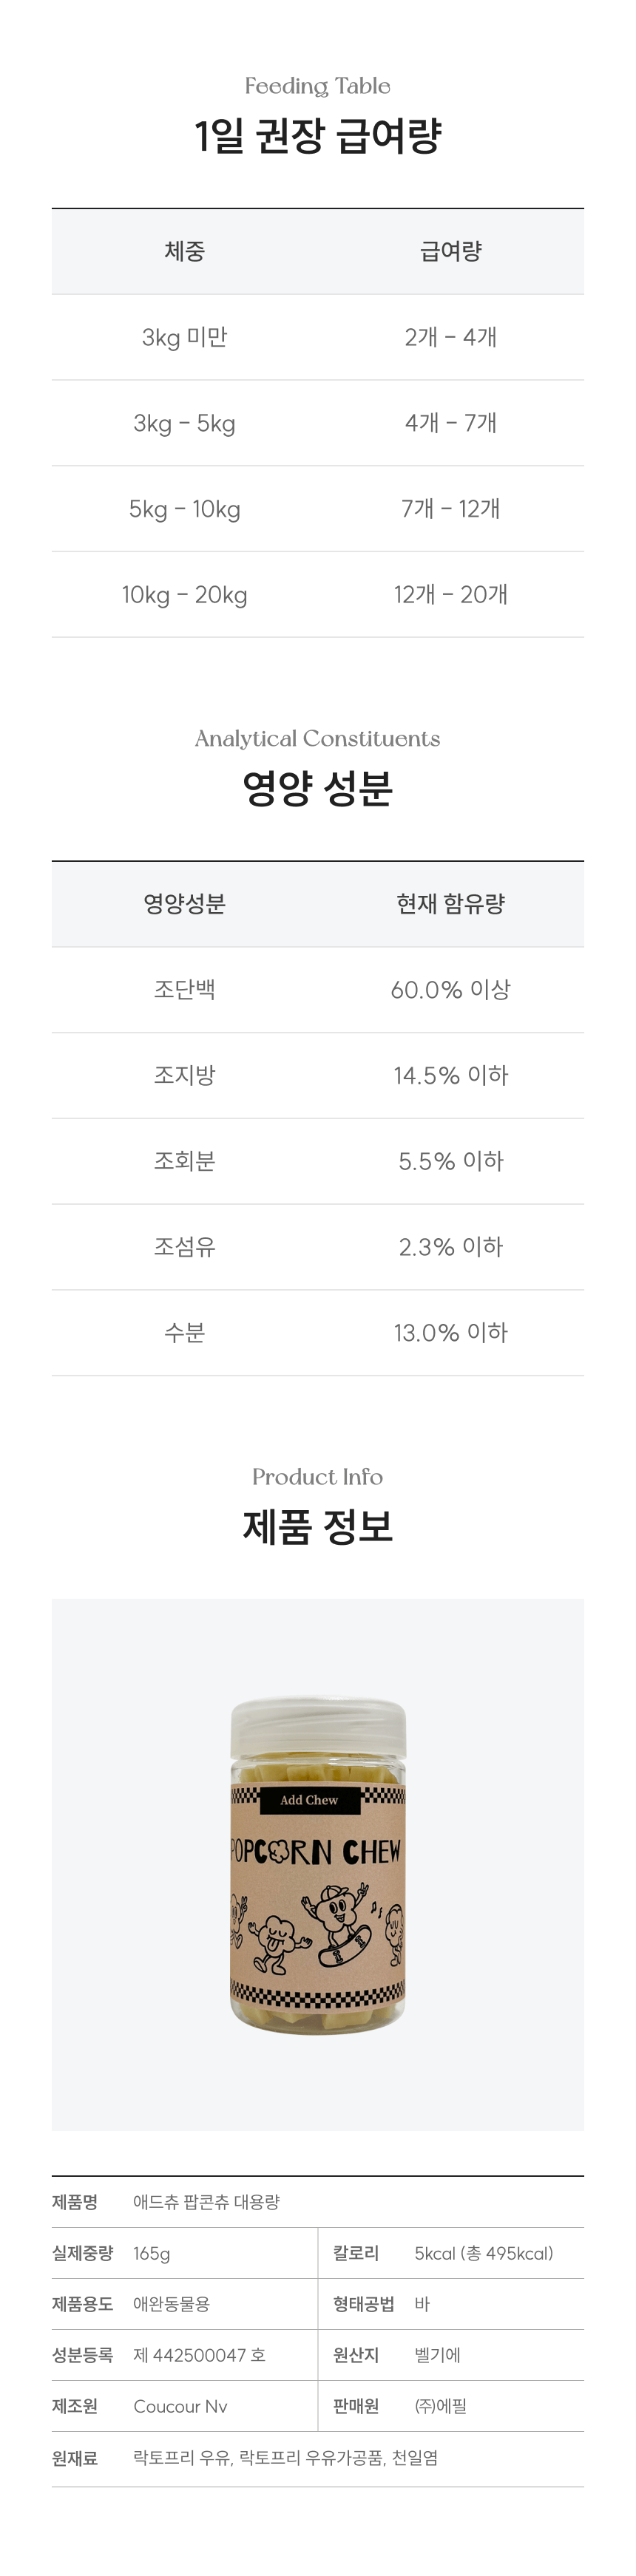This screenshot has height=2576, width=636.
Task: Click the 12개 - 20개 feeding amount cell
Action: (x=451, y=595)
